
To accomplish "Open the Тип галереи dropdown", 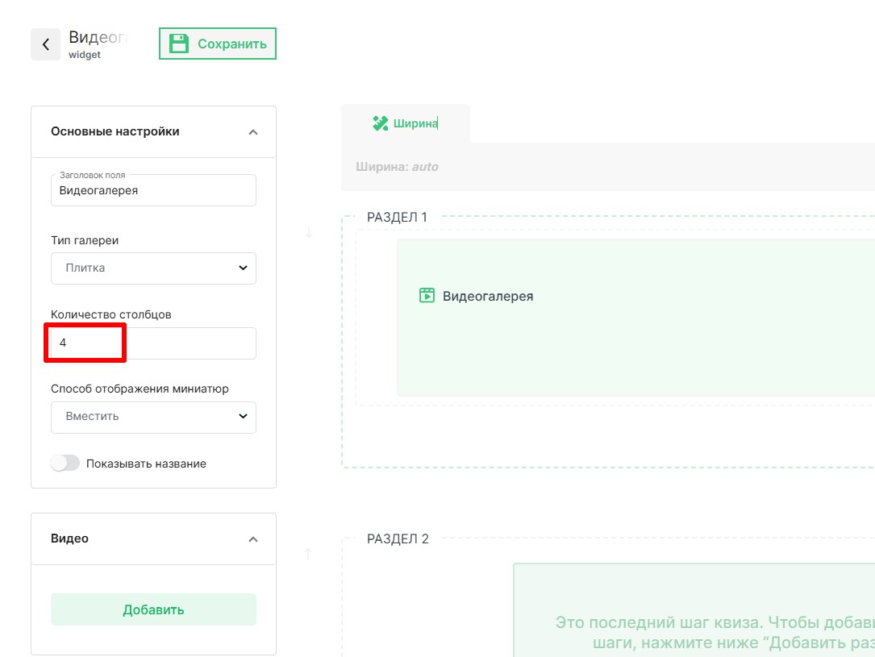I will pyautogui.click(x=153, y=268).
